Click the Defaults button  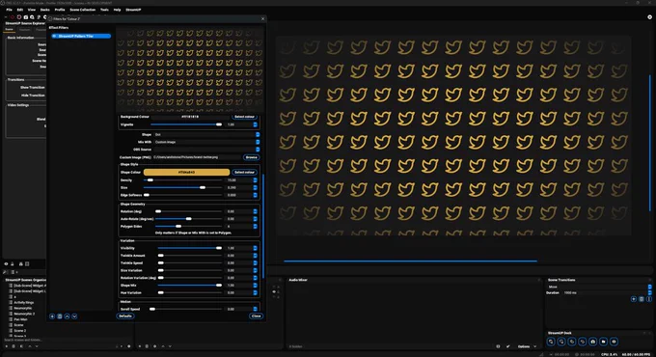[x=125, y=316]
